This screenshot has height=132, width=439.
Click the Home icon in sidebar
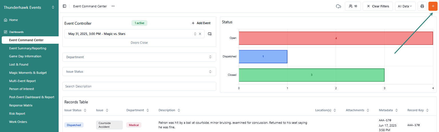pyautogui.click(x=5, y=20)
